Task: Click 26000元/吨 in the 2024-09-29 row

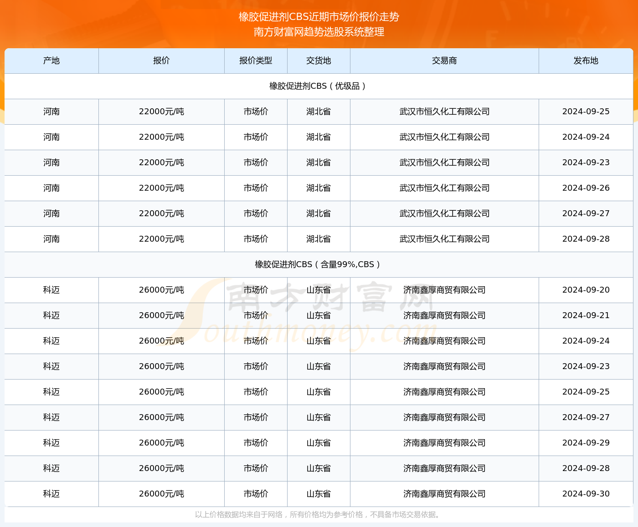Action: (x=161, y=443)
